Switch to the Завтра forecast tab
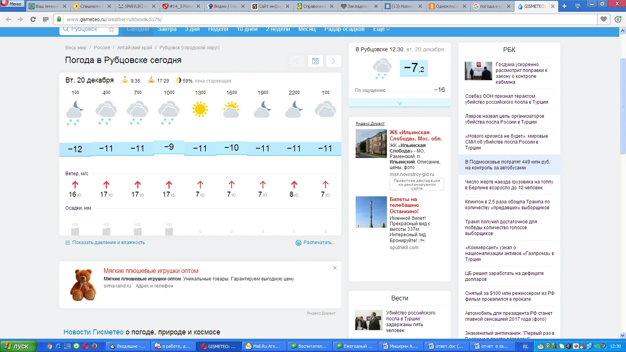This screenshot has height=352, width=626. point(167,29)
